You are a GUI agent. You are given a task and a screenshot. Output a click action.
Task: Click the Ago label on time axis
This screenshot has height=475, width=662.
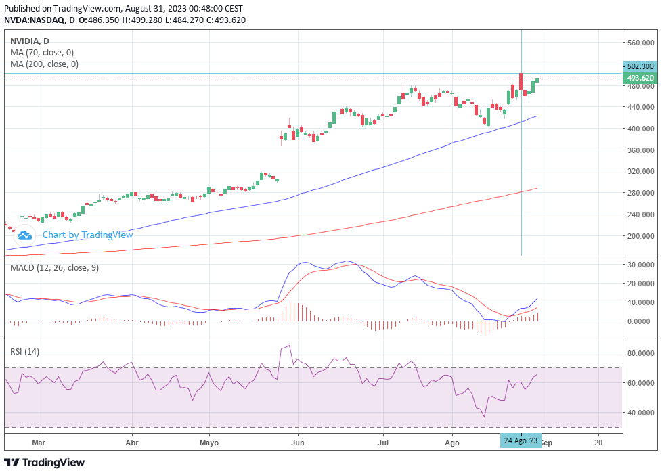(x=452, y=443)
